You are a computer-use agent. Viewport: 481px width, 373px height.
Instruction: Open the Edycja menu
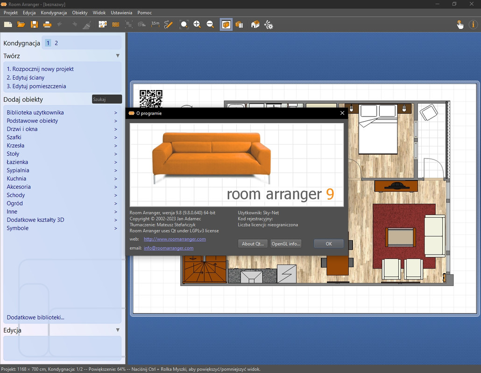coord(29,13)
